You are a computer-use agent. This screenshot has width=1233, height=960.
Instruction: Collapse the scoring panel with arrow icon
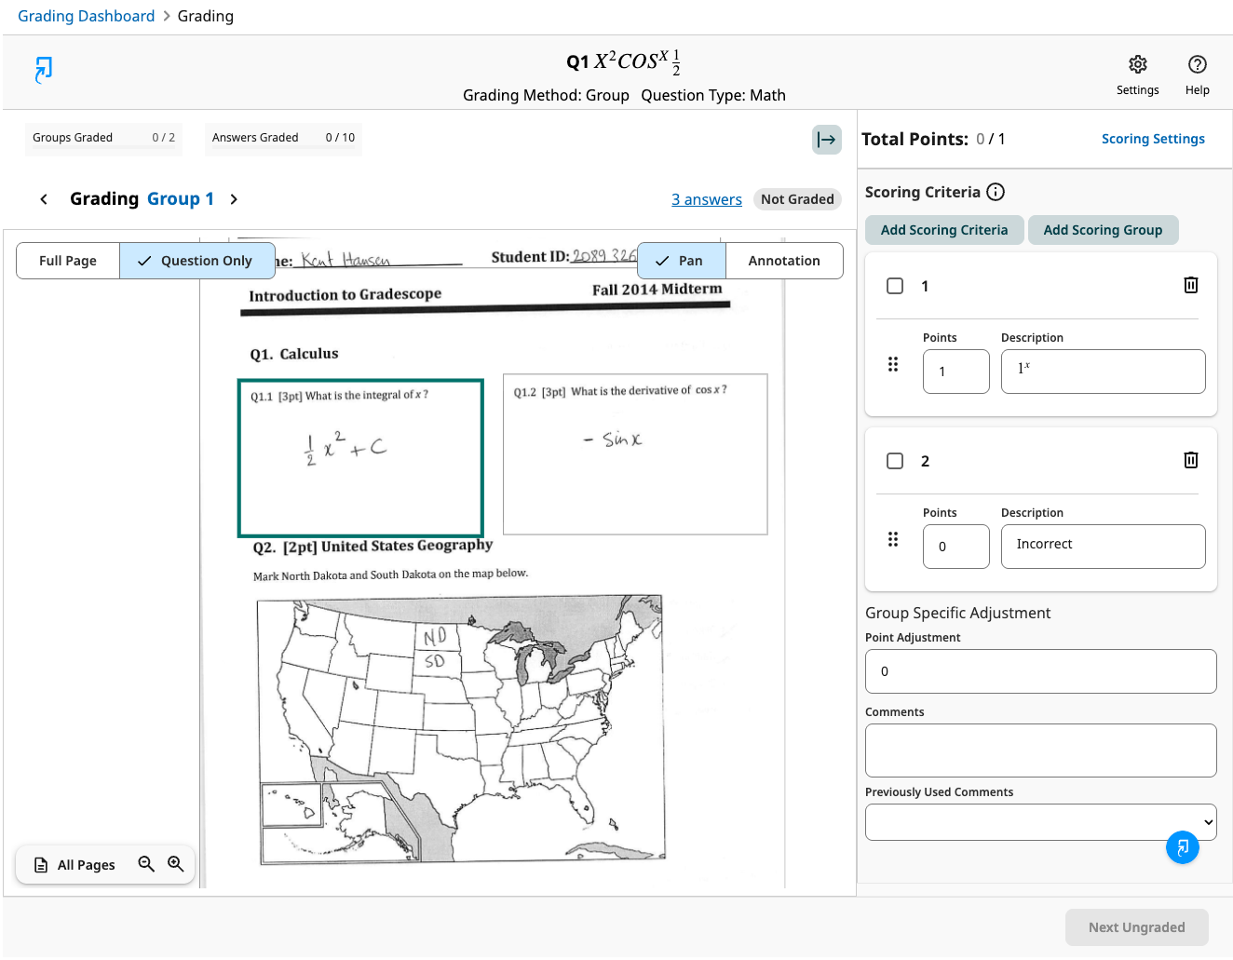(x=826, y=140)
